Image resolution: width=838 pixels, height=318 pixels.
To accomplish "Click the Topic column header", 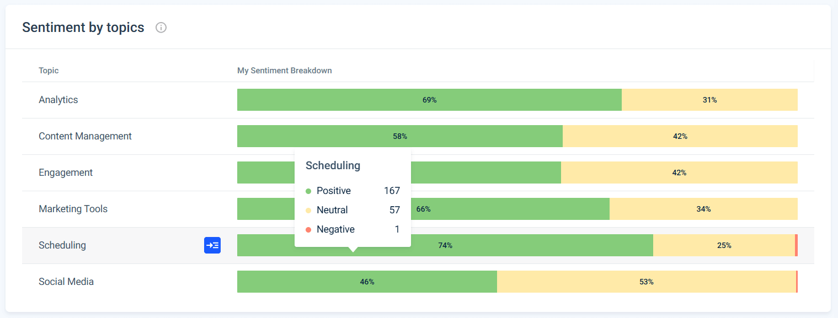I will click(49, 71).
